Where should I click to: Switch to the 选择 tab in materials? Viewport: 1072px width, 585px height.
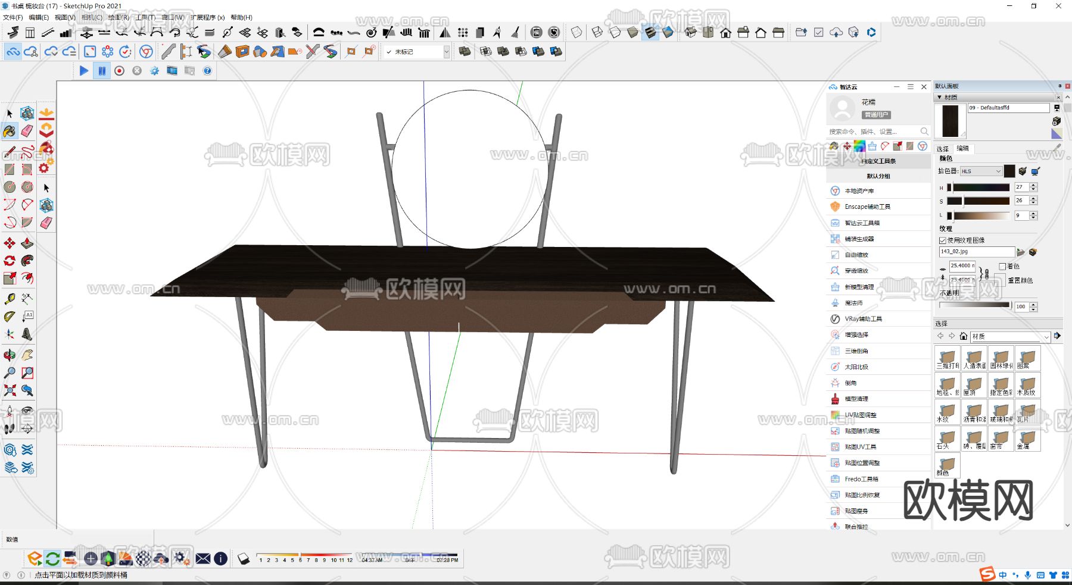[x=942, y=149]
